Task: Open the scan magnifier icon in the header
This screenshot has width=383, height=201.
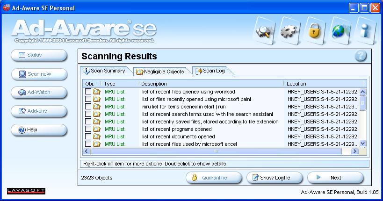Action: (264, 31)
